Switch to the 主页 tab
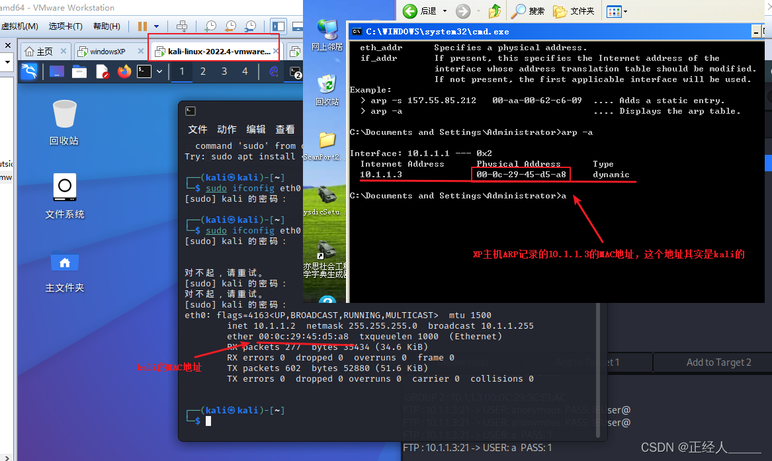Screen dimensions: 772x461 click(x=39, y=51)
